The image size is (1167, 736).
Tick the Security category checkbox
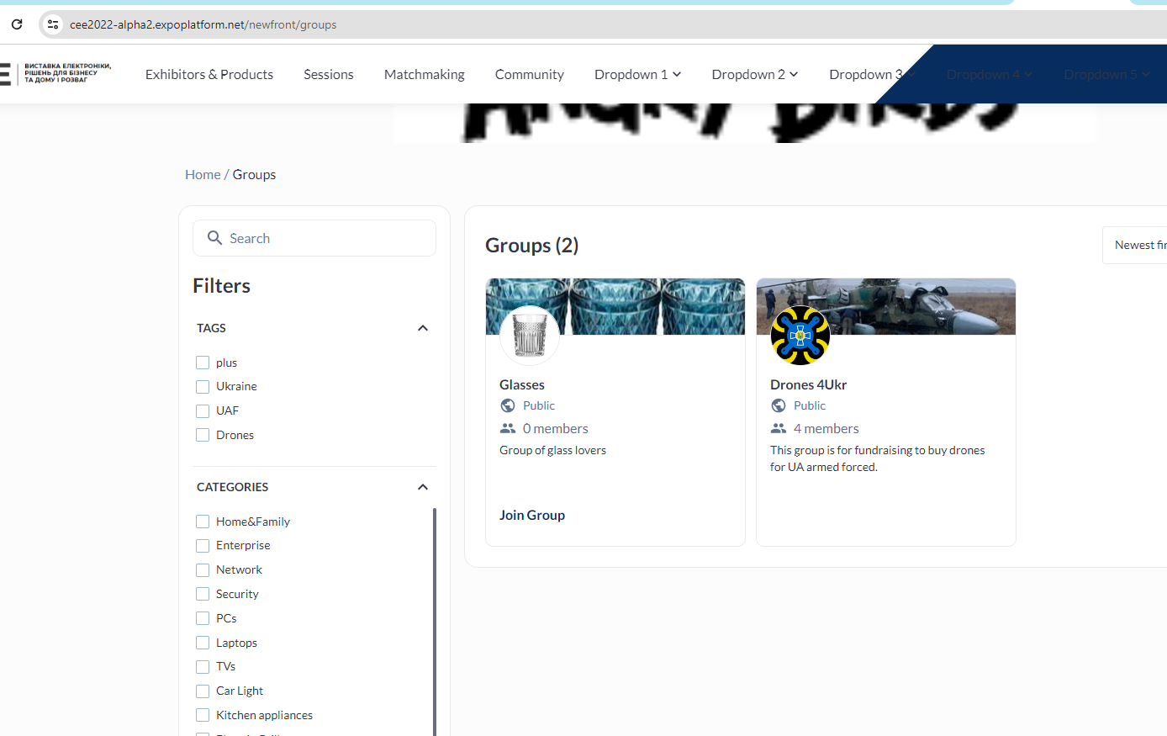click(203, 594)
